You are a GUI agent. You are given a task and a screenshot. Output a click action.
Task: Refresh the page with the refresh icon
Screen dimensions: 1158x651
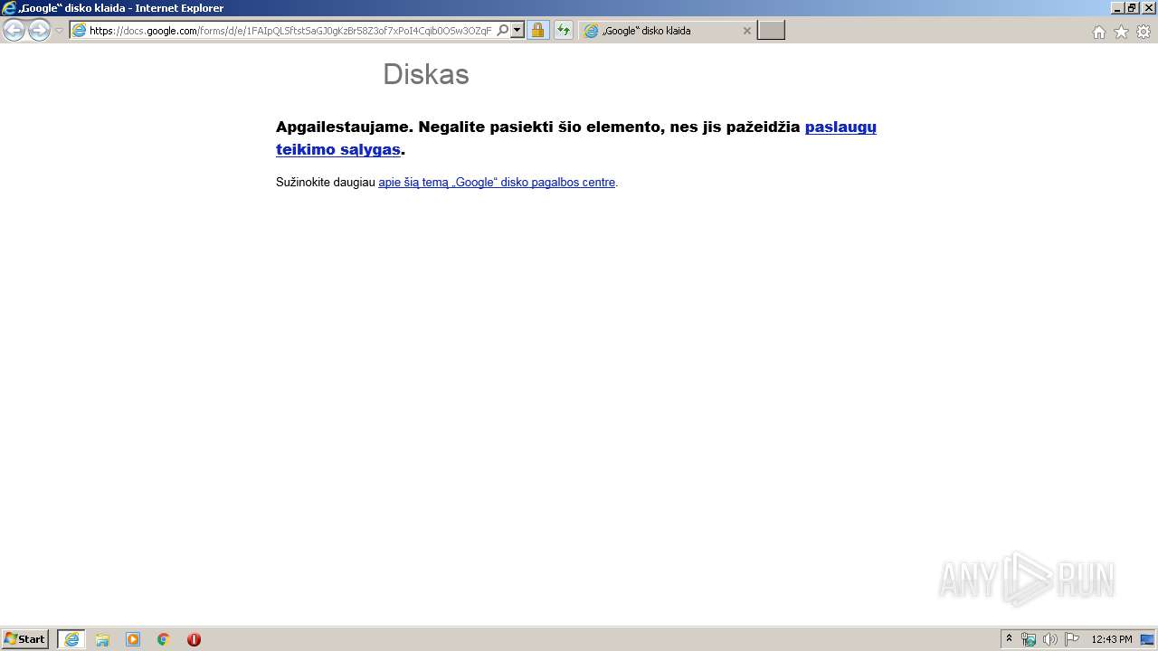coord(563,31)
